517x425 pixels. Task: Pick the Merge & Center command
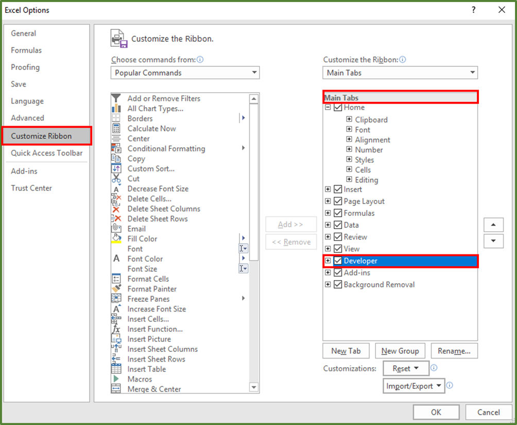(x=152, y=389)
